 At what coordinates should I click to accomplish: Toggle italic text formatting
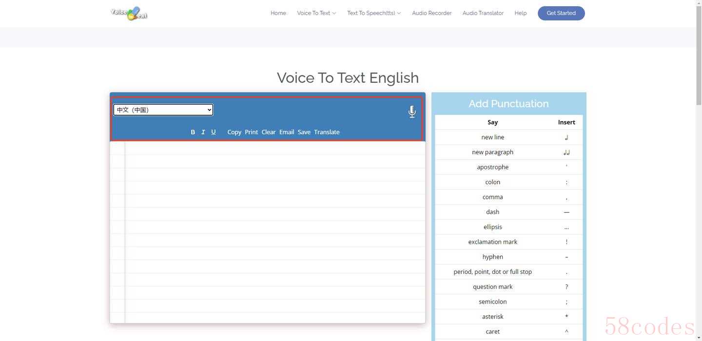203,132
